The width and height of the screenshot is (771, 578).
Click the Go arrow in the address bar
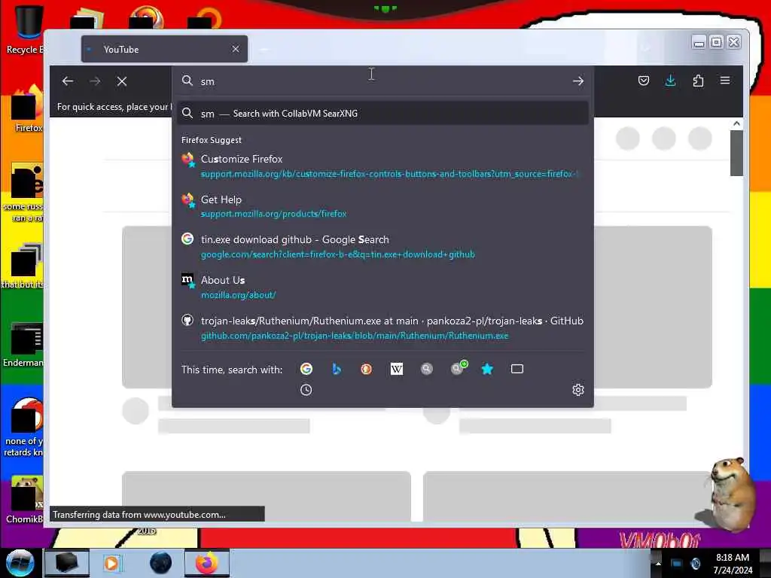click(x=577, y=81)
